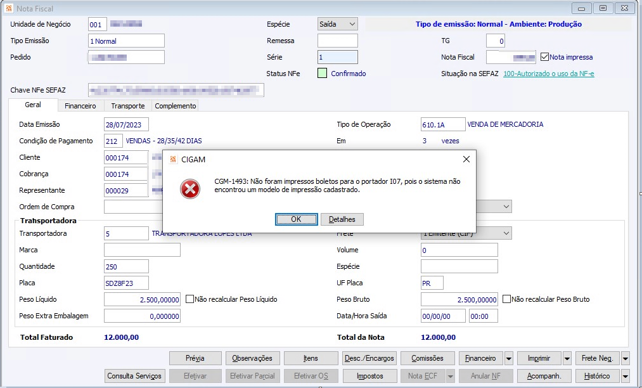
Task: Switch to the Transporte tab
Action: 128,106
